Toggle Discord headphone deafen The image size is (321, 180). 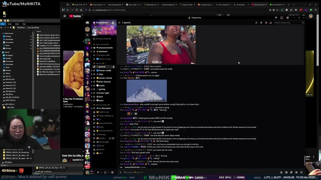pos(105,172)
